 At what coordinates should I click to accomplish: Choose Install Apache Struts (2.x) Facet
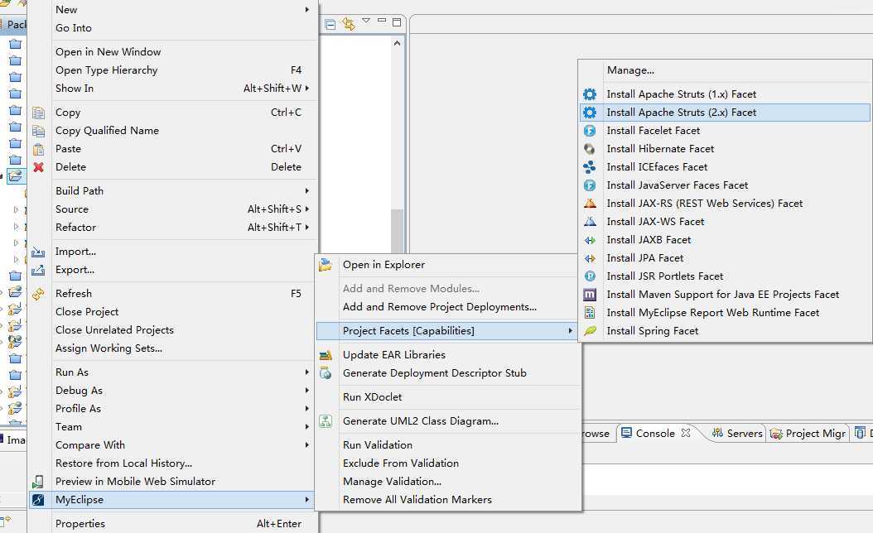(725, 113)
